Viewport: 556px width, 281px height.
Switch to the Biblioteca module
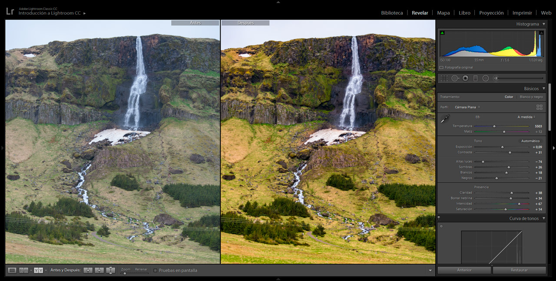[x=392, y=13]
